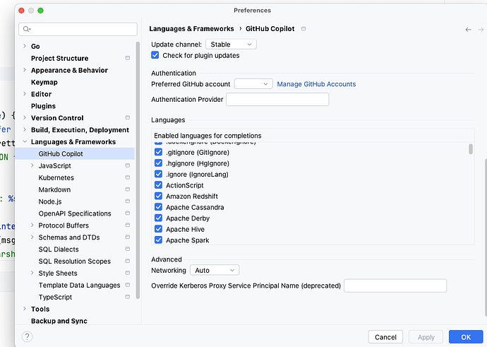
Task: Expand Build, Execution, Deployment node
Action: [25, 129]
